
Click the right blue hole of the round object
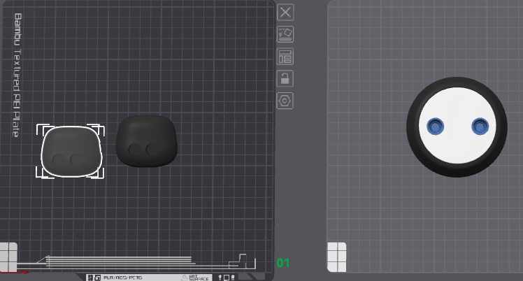(x=480, y=127)
